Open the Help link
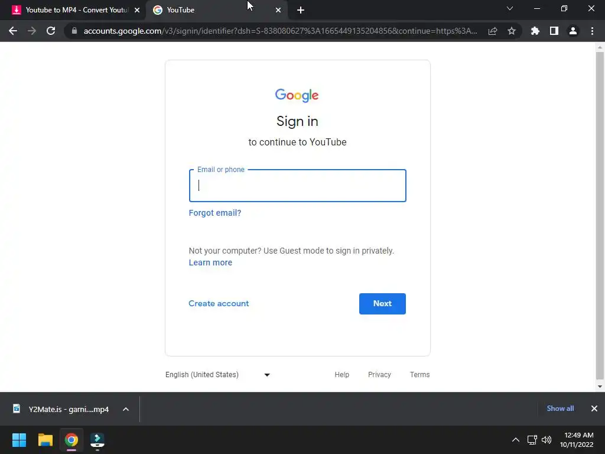The width and height of the screenshot is (605, 454). click(342, 374)
